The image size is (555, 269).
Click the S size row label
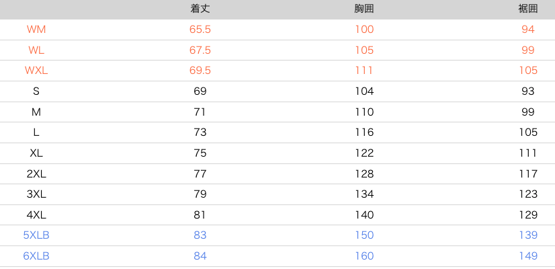tap(36, 91)
